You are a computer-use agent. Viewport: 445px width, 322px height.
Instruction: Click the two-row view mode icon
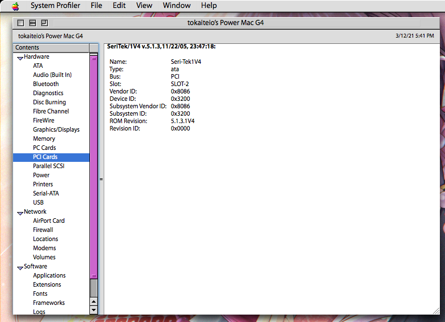point(32,23)
